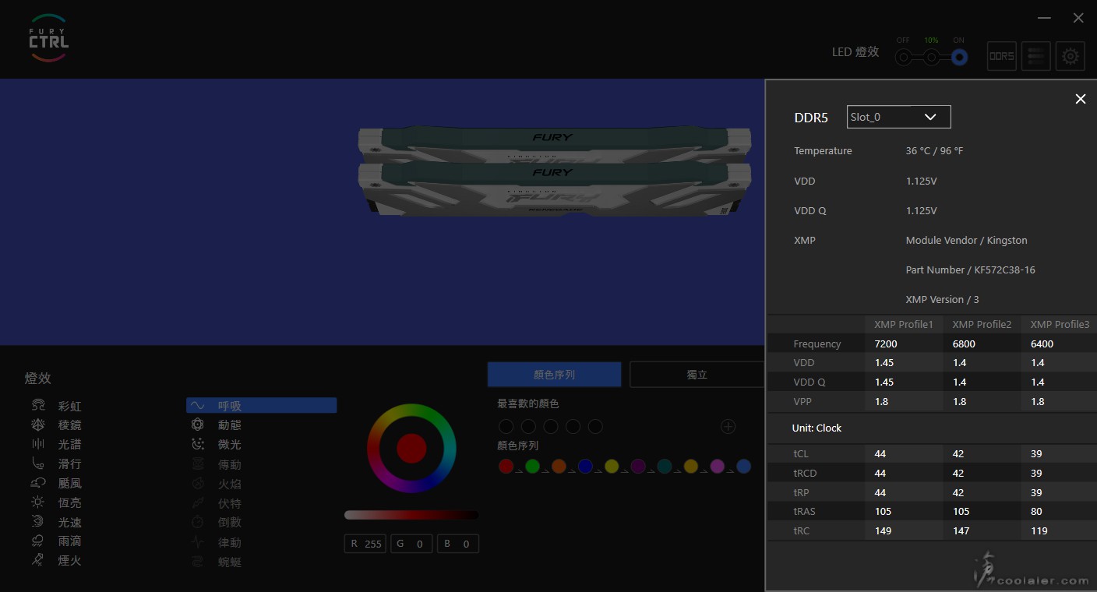Screen dimensions: 1097x592
Task: Activate the 滑行 slide lighting effect
Action: point(56,463)
